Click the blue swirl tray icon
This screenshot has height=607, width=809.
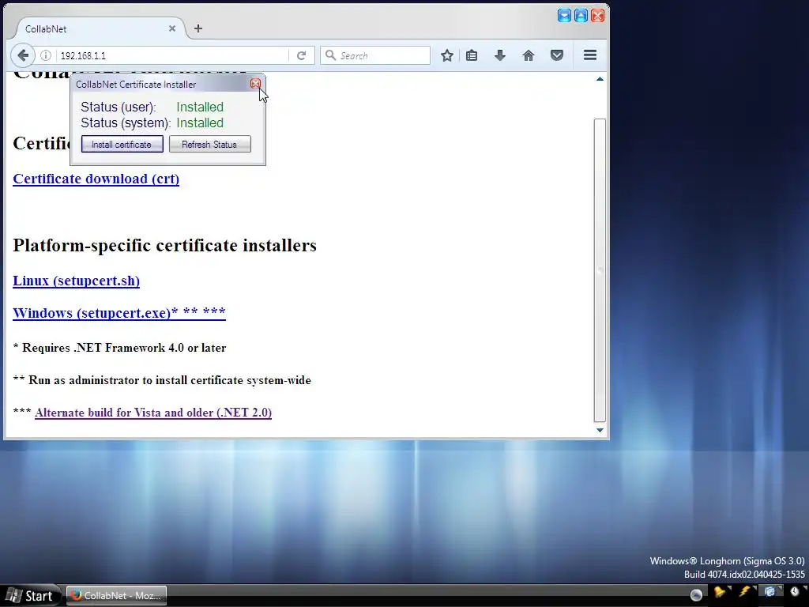(x=769, y=592)
